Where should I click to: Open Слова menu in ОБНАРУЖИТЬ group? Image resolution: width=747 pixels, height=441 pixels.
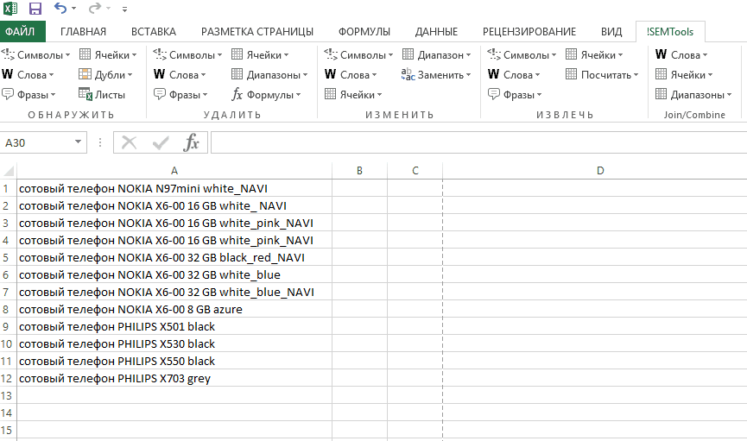click(x=28, y=75)
